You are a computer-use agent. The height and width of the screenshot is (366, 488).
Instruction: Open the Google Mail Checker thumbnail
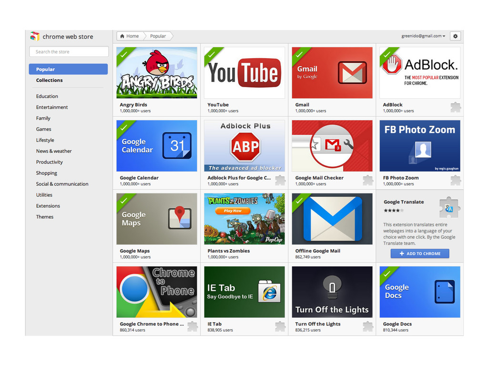click(332, 146)
